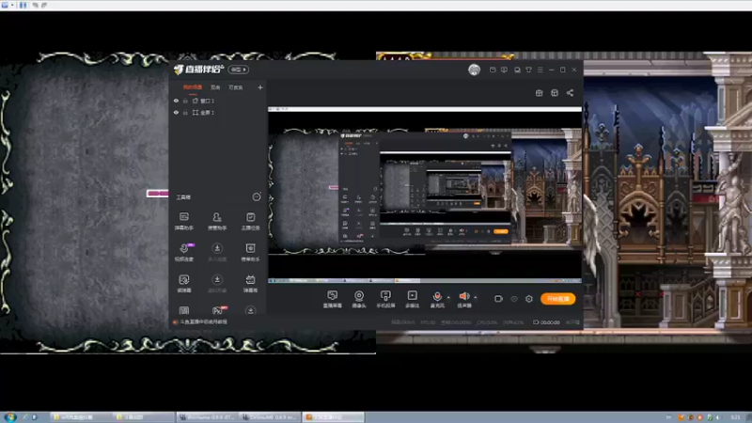This screenshot has width=752, height=423.
Task: Click the share icon above the preview
Action: click(570, 93)
